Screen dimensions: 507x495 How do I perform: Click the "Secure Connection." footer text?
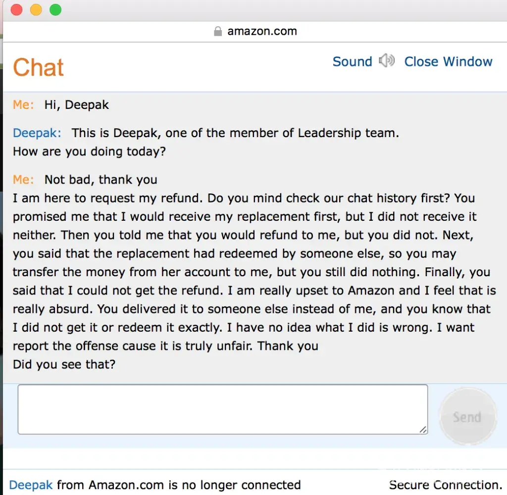click(x=446, y=485)
